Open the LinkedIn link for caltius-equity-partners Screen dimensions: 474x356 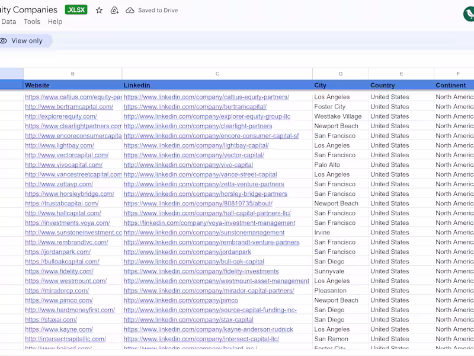[206, 97]
